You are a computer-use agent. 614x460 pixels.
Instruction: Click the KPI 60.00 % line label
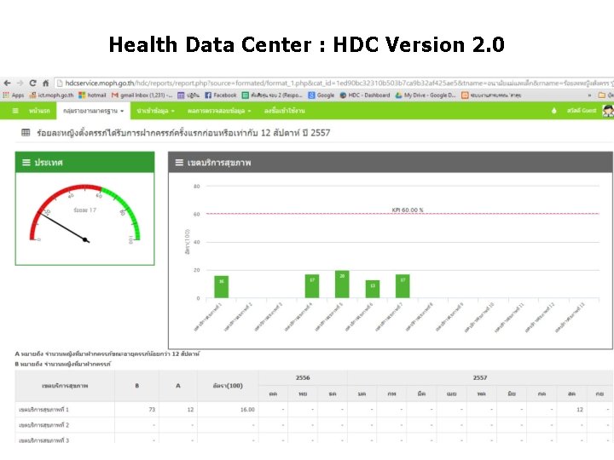pos(408,210)
